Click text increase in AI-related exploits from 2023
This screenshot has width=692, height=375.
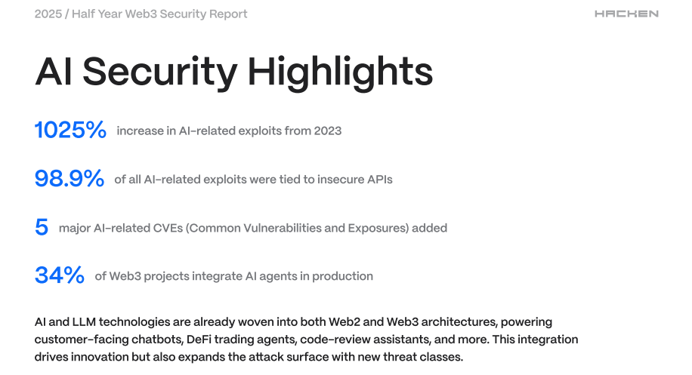[229, 131]
